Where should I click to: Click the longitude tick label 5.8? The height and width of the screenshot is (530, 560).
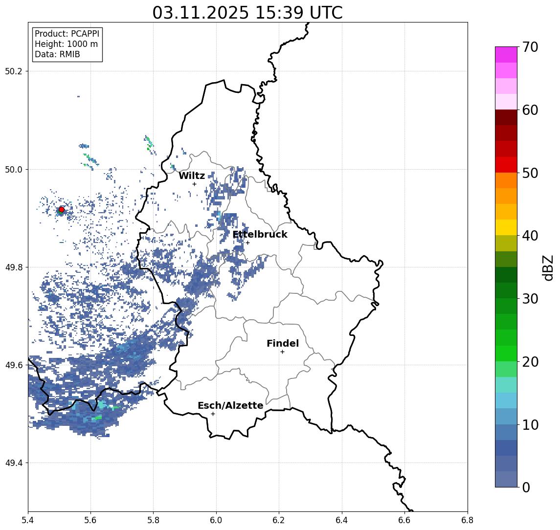(154, 520)
